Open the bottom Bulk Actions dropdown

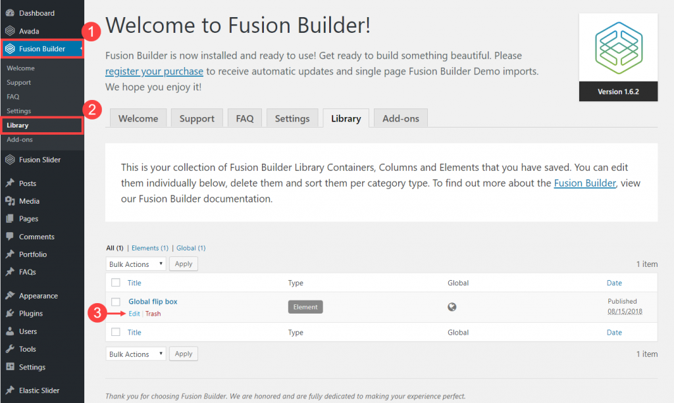coord(136,354)
